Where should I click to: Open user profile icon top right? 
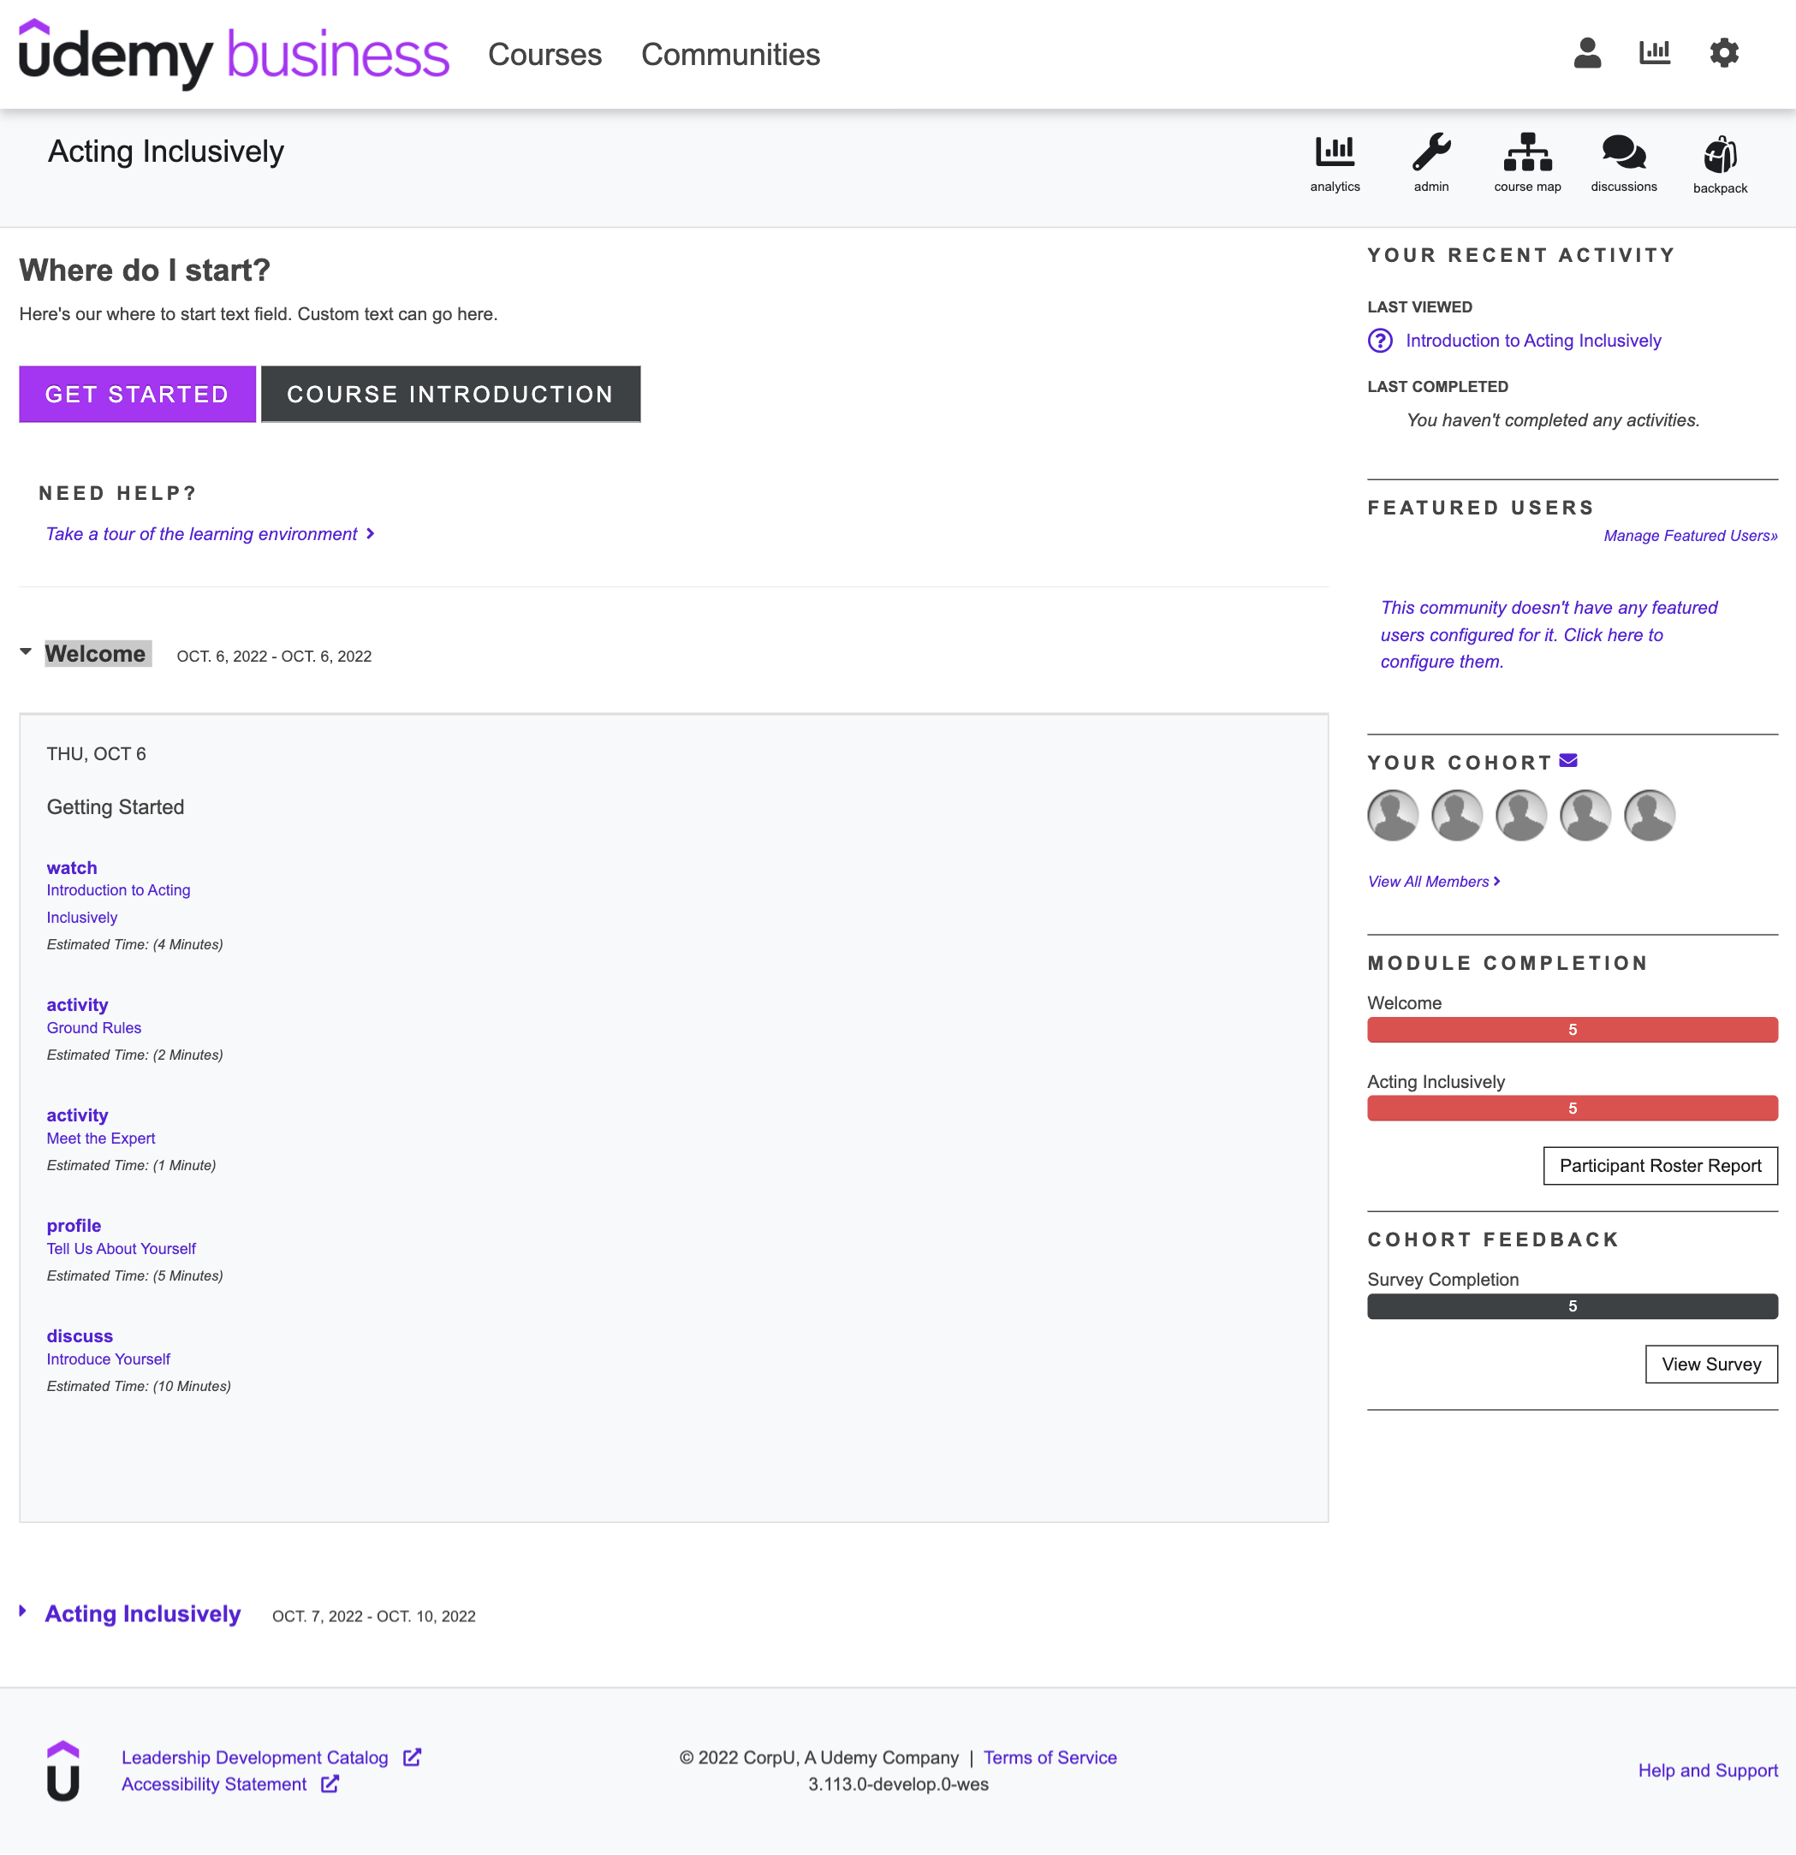1585,53
